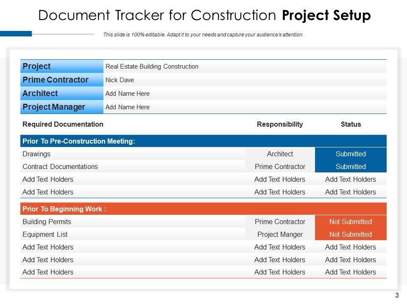Select the "Equipment List" entry
Viewport: 407px width, 305px height.
[x=45, y=234]
